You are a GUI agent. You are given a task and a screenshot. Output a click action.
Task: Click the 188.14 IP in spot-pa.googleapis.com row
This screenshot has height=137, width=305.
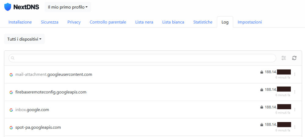tap(271, 124)
